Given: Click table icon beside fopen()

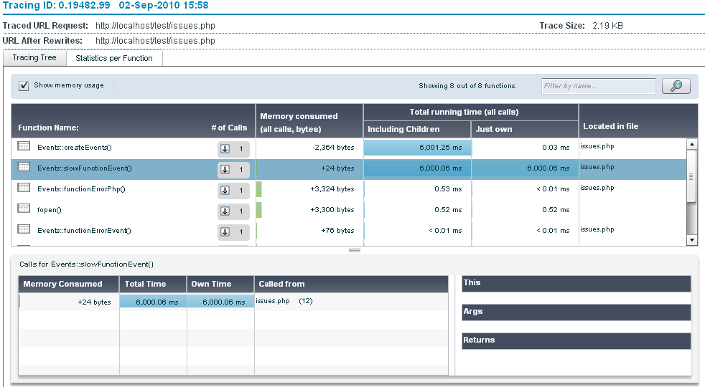Looking at the screenshot, I should (24, 209).
